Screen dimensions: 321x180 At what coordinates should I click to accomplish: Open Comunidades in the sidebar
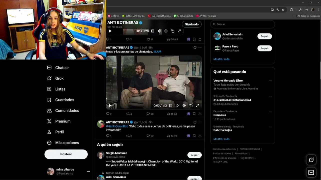point(63,111)
